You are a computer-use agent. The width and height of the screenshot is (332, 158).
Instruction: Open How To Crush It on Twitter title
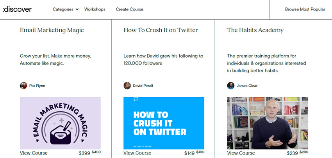161,30
